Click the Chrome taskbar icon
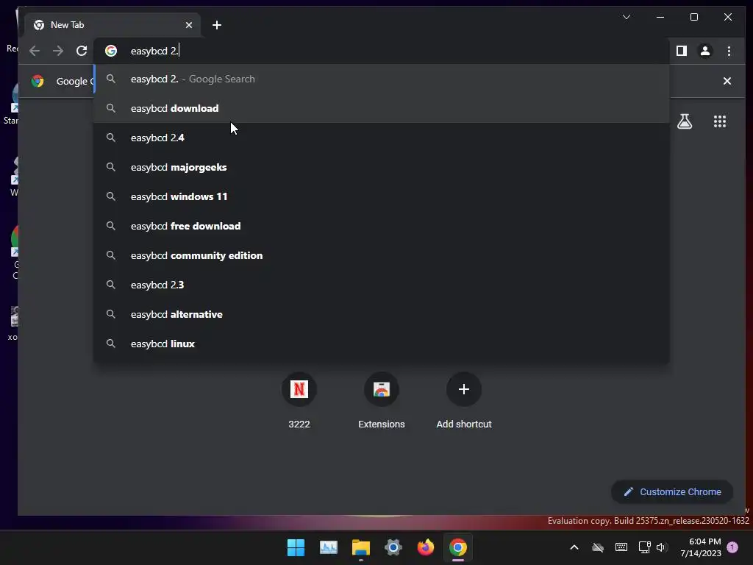Screen dimensions: 753x565 click(x=457, y=547)
